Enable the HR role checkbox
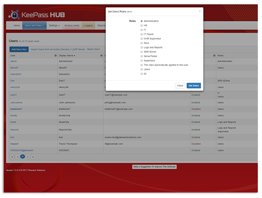Screen dimensions: 262x198 tap(141, 26)
